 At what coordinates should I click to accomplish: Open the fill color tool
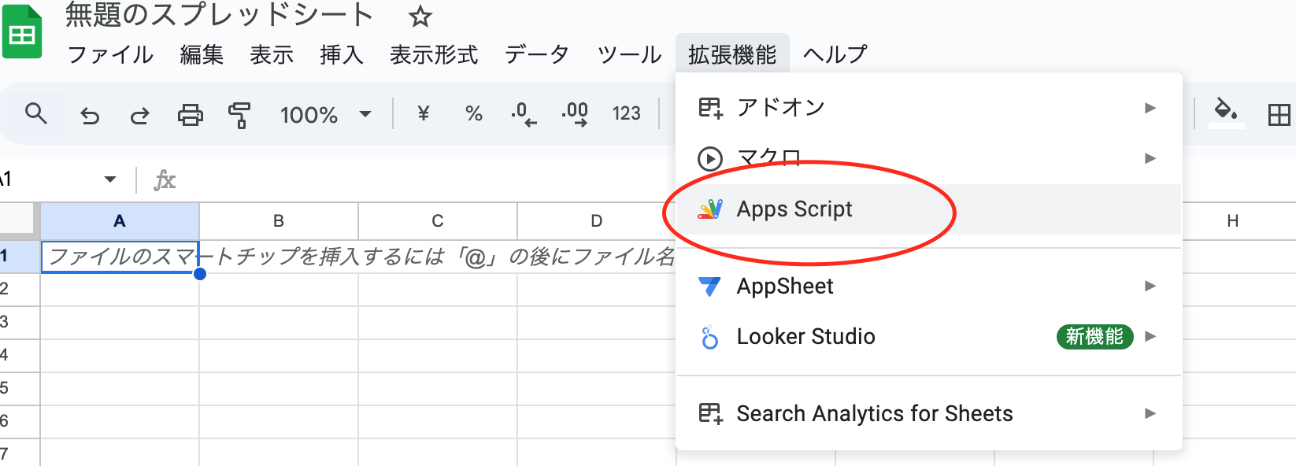(1226, 112)
